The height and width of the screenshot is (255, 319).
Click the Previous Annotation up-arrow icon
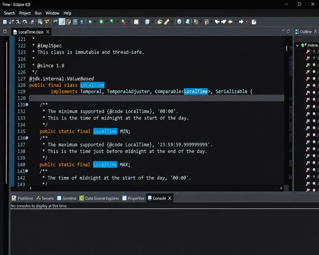point(206,22)
